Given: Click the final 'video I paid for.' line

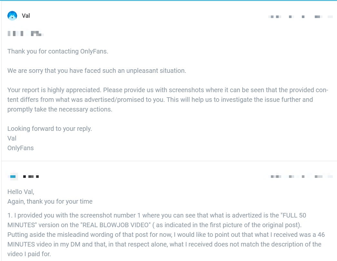Looking at the screenshot, I should tap(29, 254).
